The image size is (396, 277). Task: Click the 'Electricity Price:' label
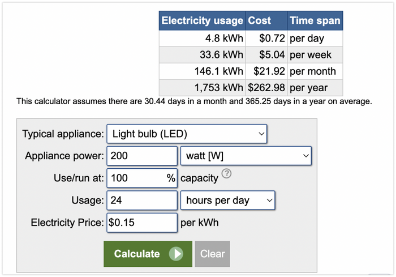(x=67, y=223)
